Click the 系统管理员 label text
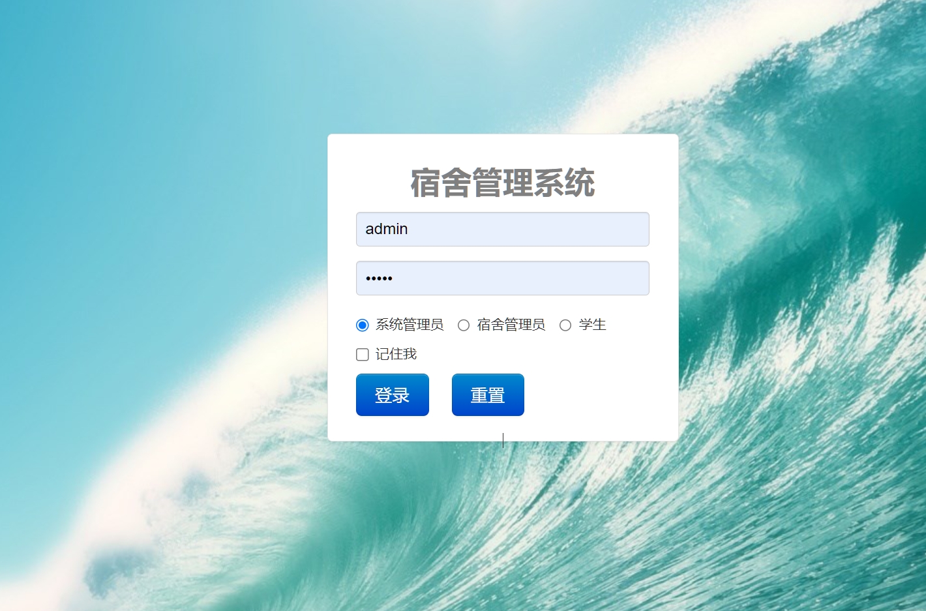Image resolution: width=926 pixels, height=611 pixels. [x=410, y=325]
